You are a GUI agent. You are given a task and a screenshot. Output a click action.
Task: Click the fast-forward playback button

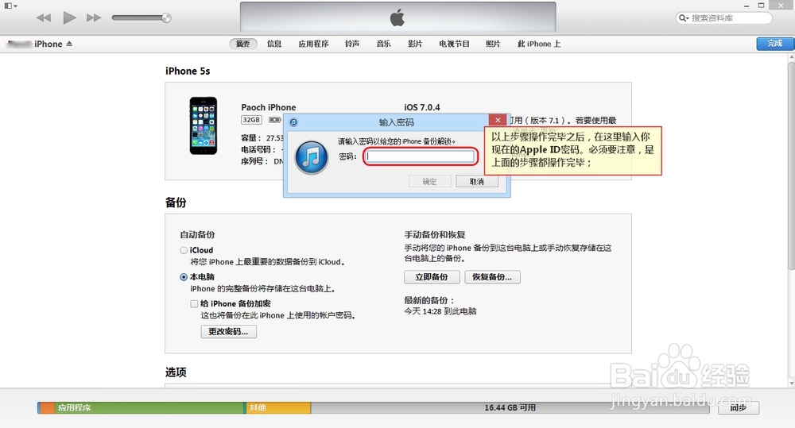pos(93,17)
